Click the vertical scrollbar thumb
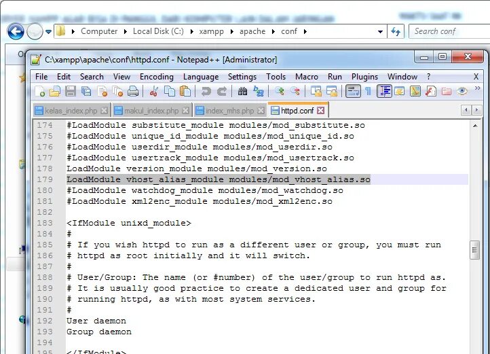Screen dimensions: 490x354 click(x=475, y=250)
